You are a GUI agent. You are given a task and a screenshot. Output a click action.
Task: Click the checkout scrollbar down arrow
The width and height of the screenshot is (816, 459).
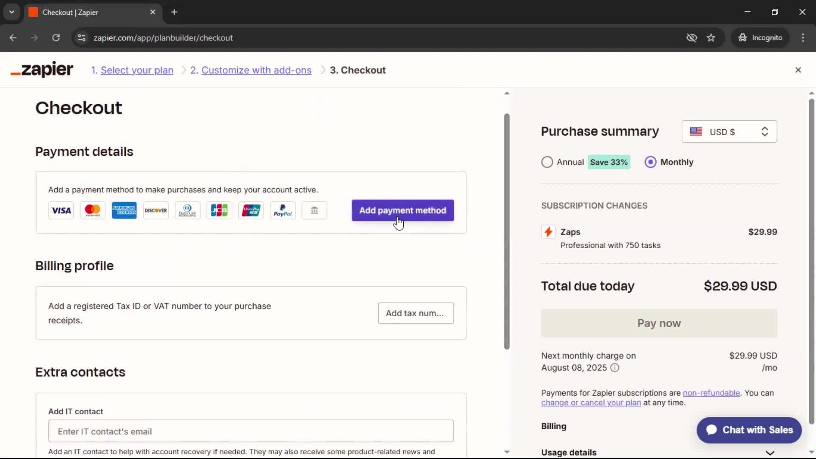tap(507, 452)
